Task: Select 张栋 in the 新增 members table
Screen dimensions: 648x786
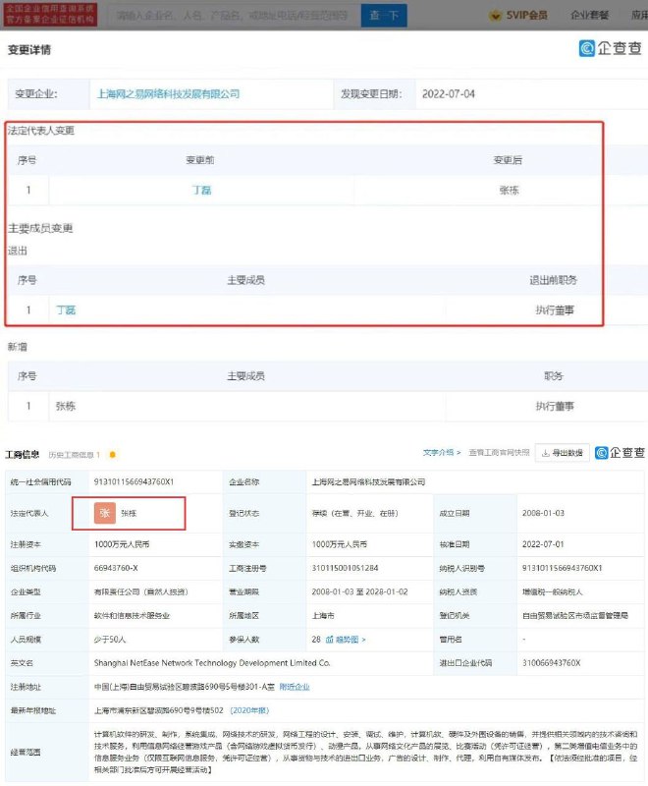Action: click(x=66, y=406)
